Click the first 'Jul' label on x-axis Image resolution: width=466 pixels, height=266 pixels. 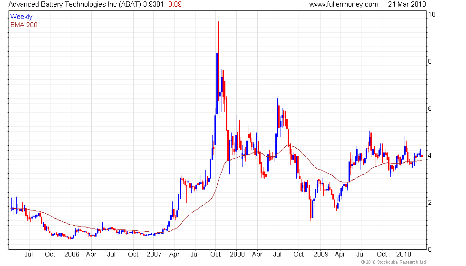pos(29,255)
